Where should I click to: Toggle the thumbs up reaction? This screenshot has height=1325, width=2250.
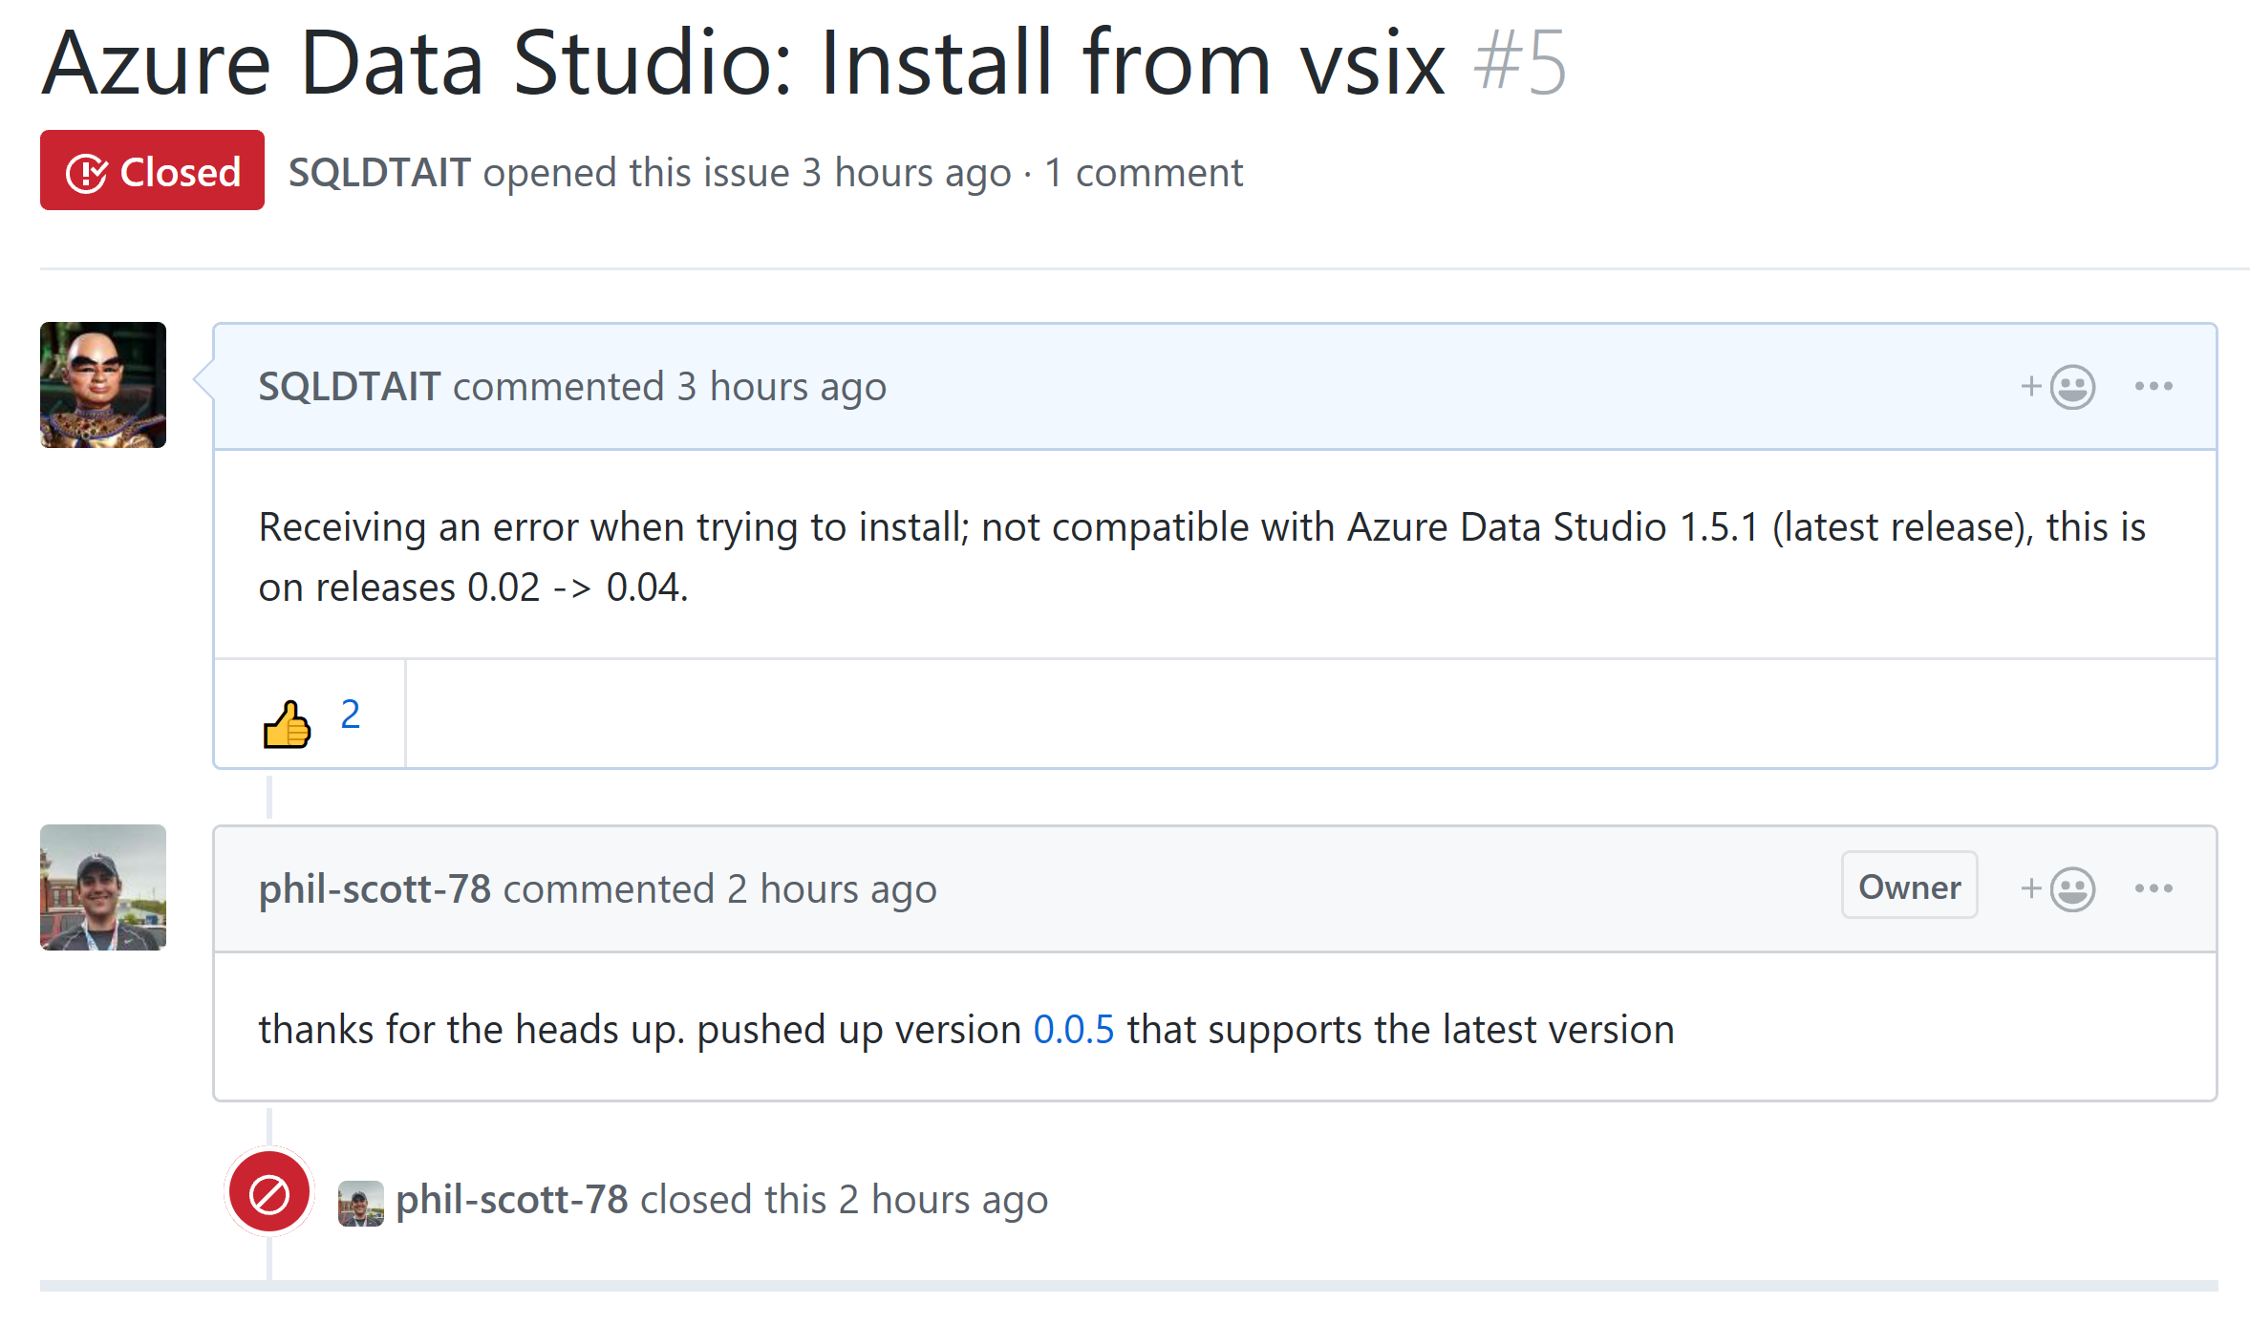click(x=288, y=723)
